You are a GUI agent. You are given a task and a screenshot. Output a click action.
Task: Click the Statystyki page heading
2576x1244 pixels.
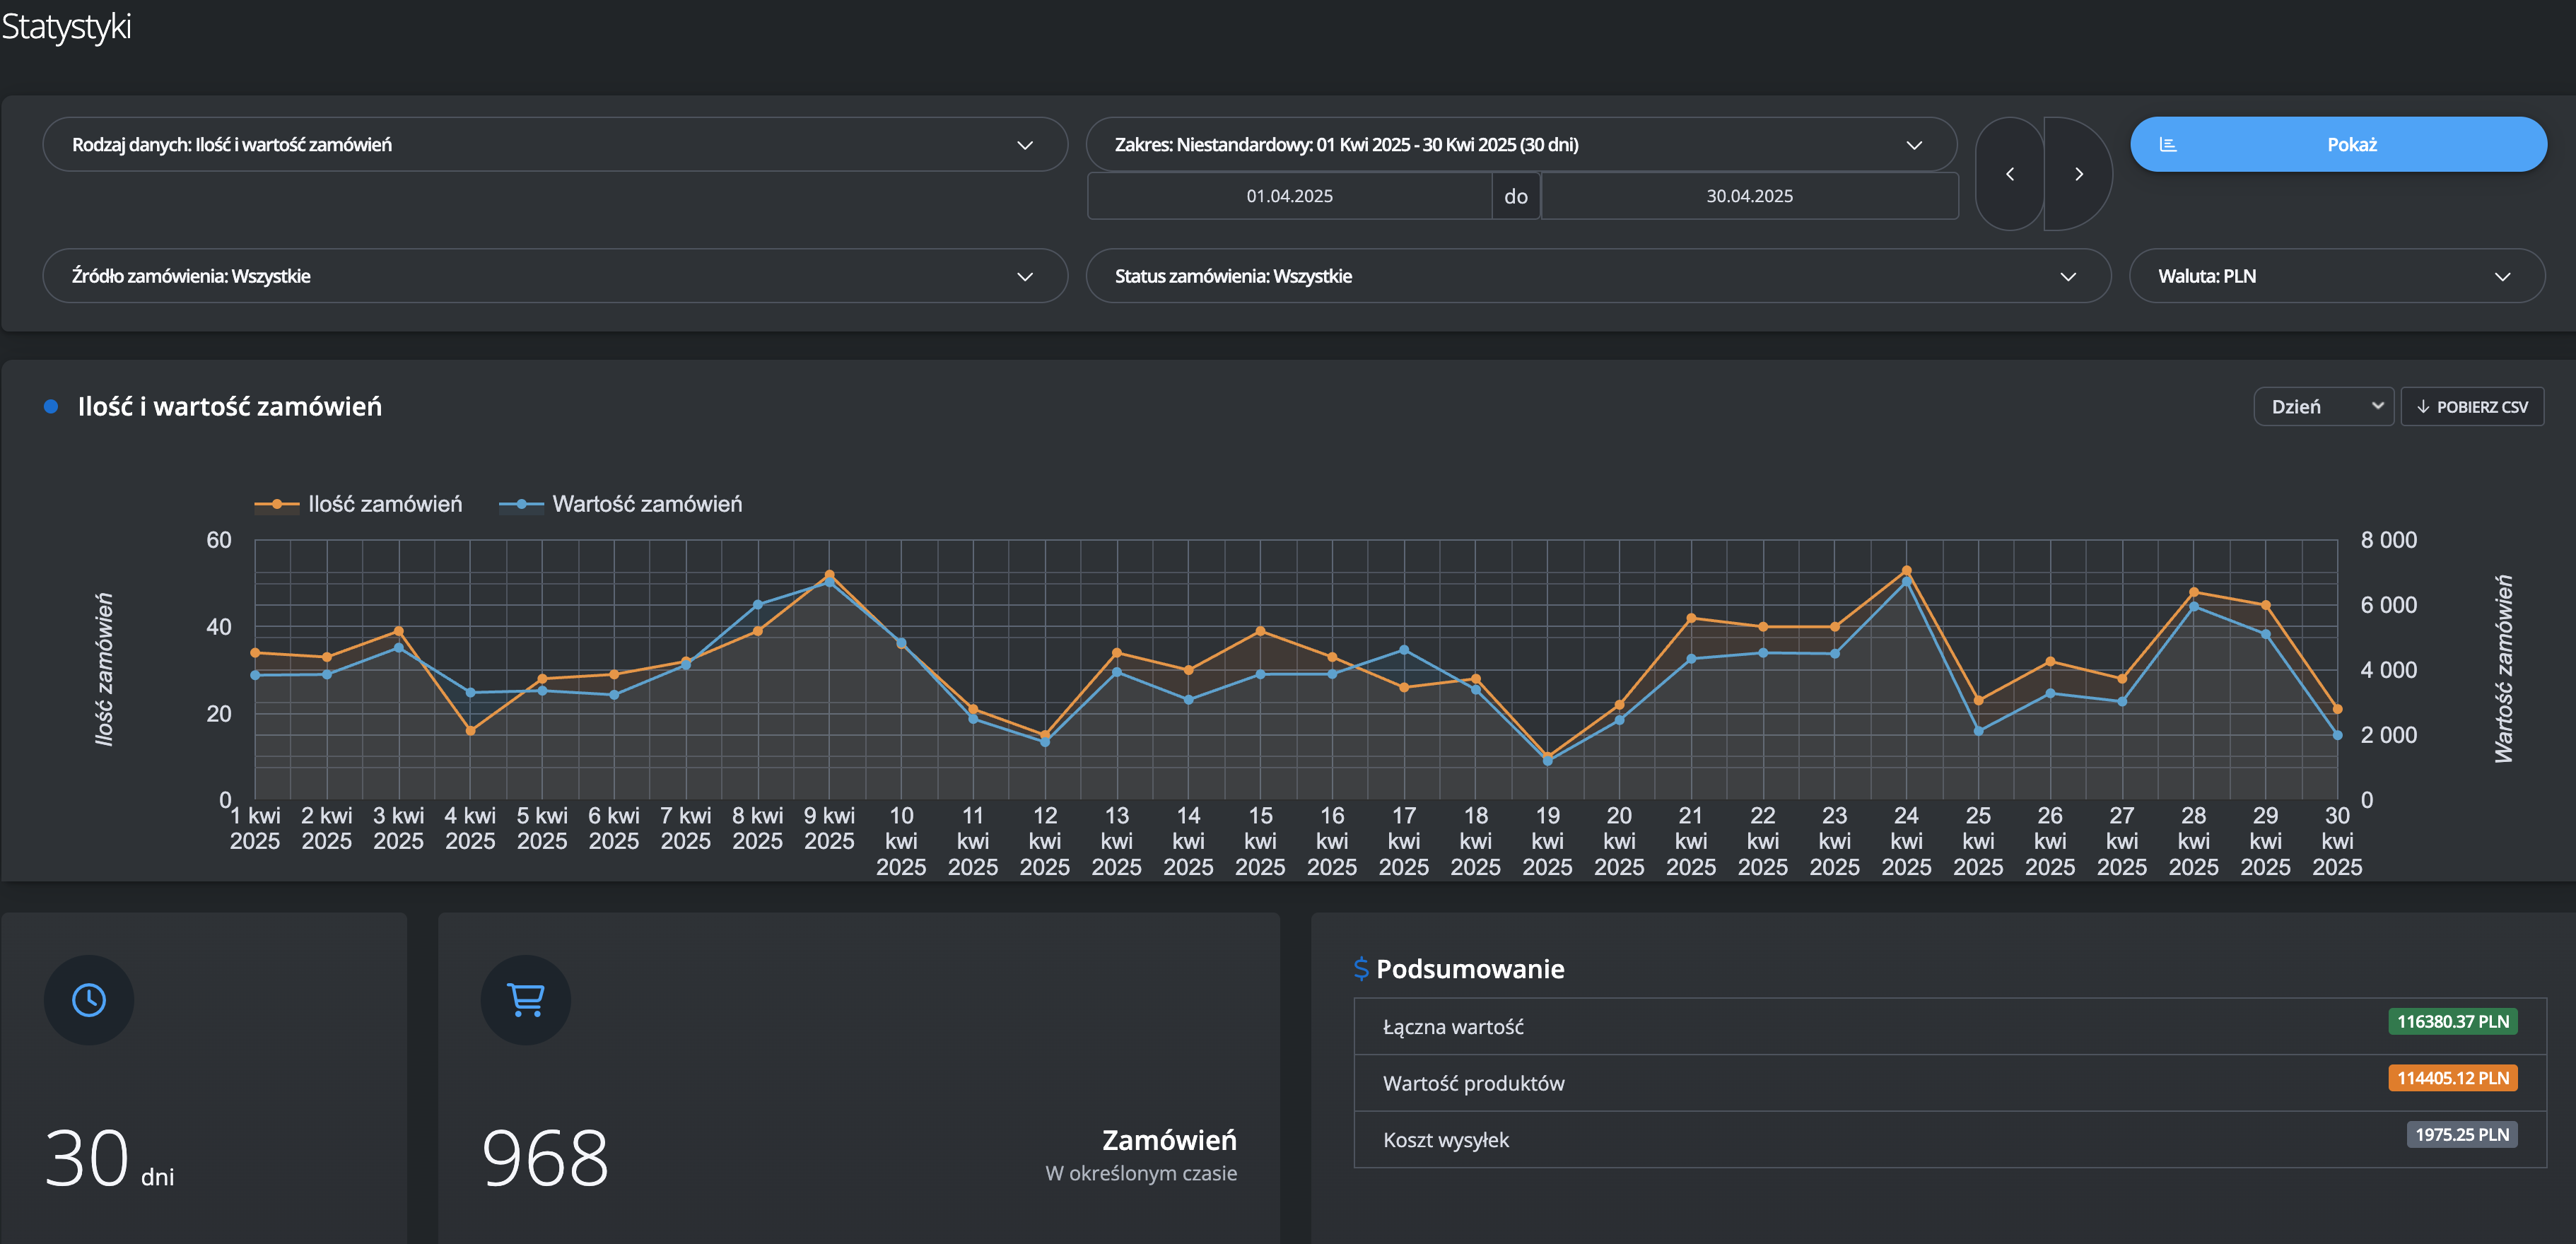click(66, 26)
